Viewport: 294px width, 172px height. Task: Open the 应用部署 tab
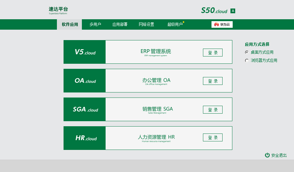click(x=120, y=24)
